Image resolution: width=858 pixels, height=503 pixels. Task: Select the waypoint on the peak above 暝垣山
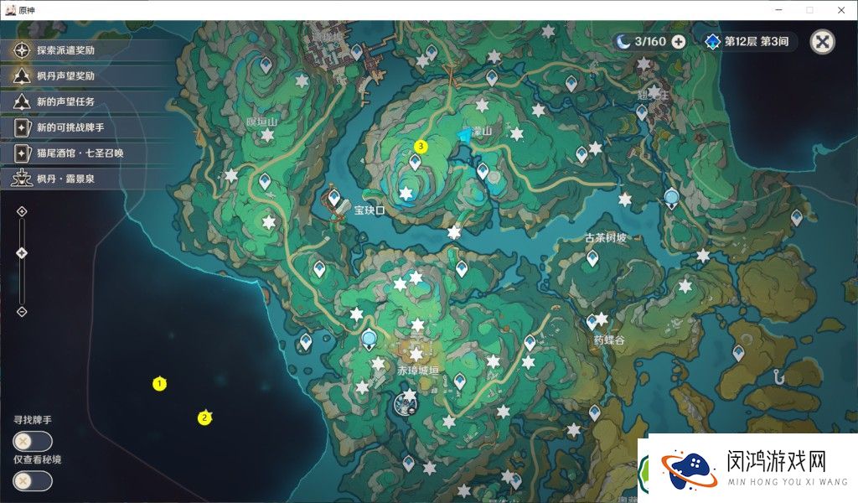click(266, 65)
